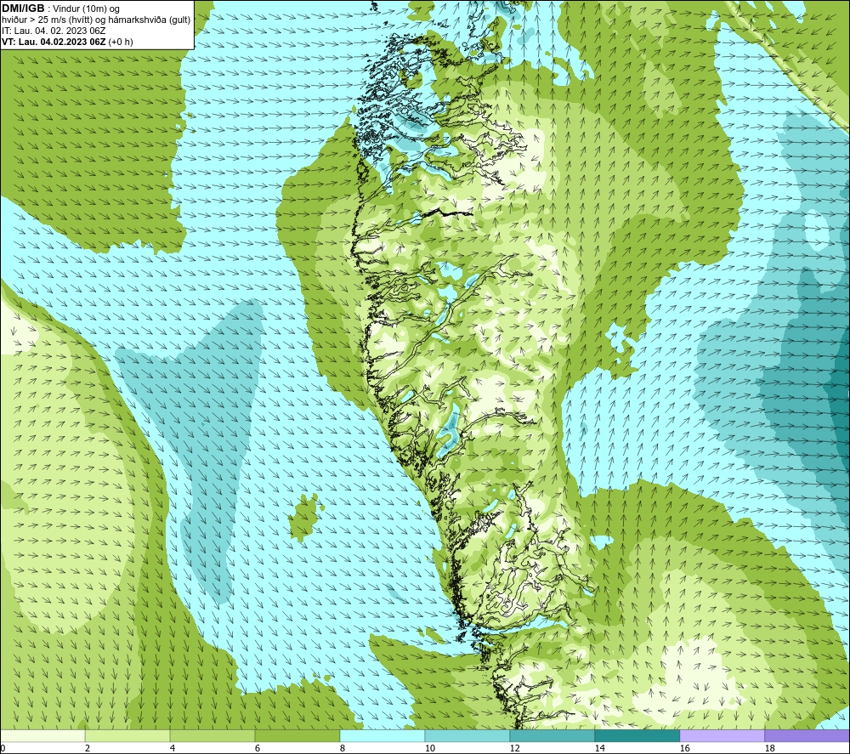
Task: Click the 'IT: Lau. 04. 02. 2023 06Z' line
Action: (54, 31)
